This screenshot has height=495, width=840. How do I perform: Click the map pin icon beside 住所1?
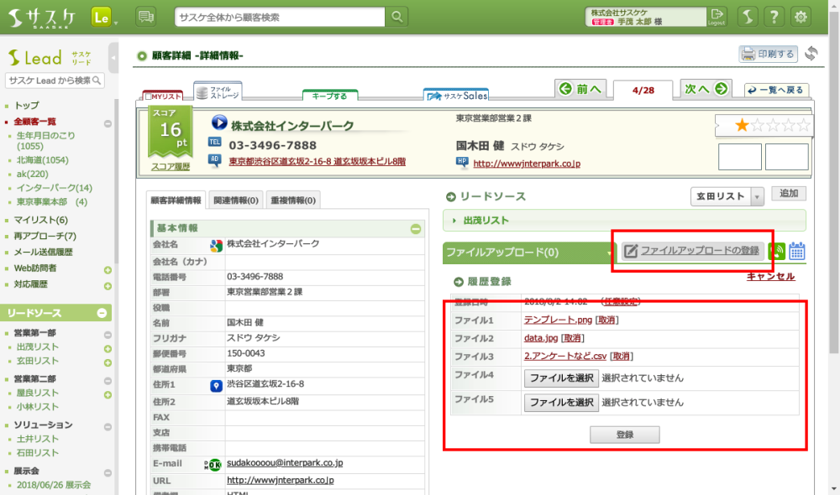click(216, 385)
